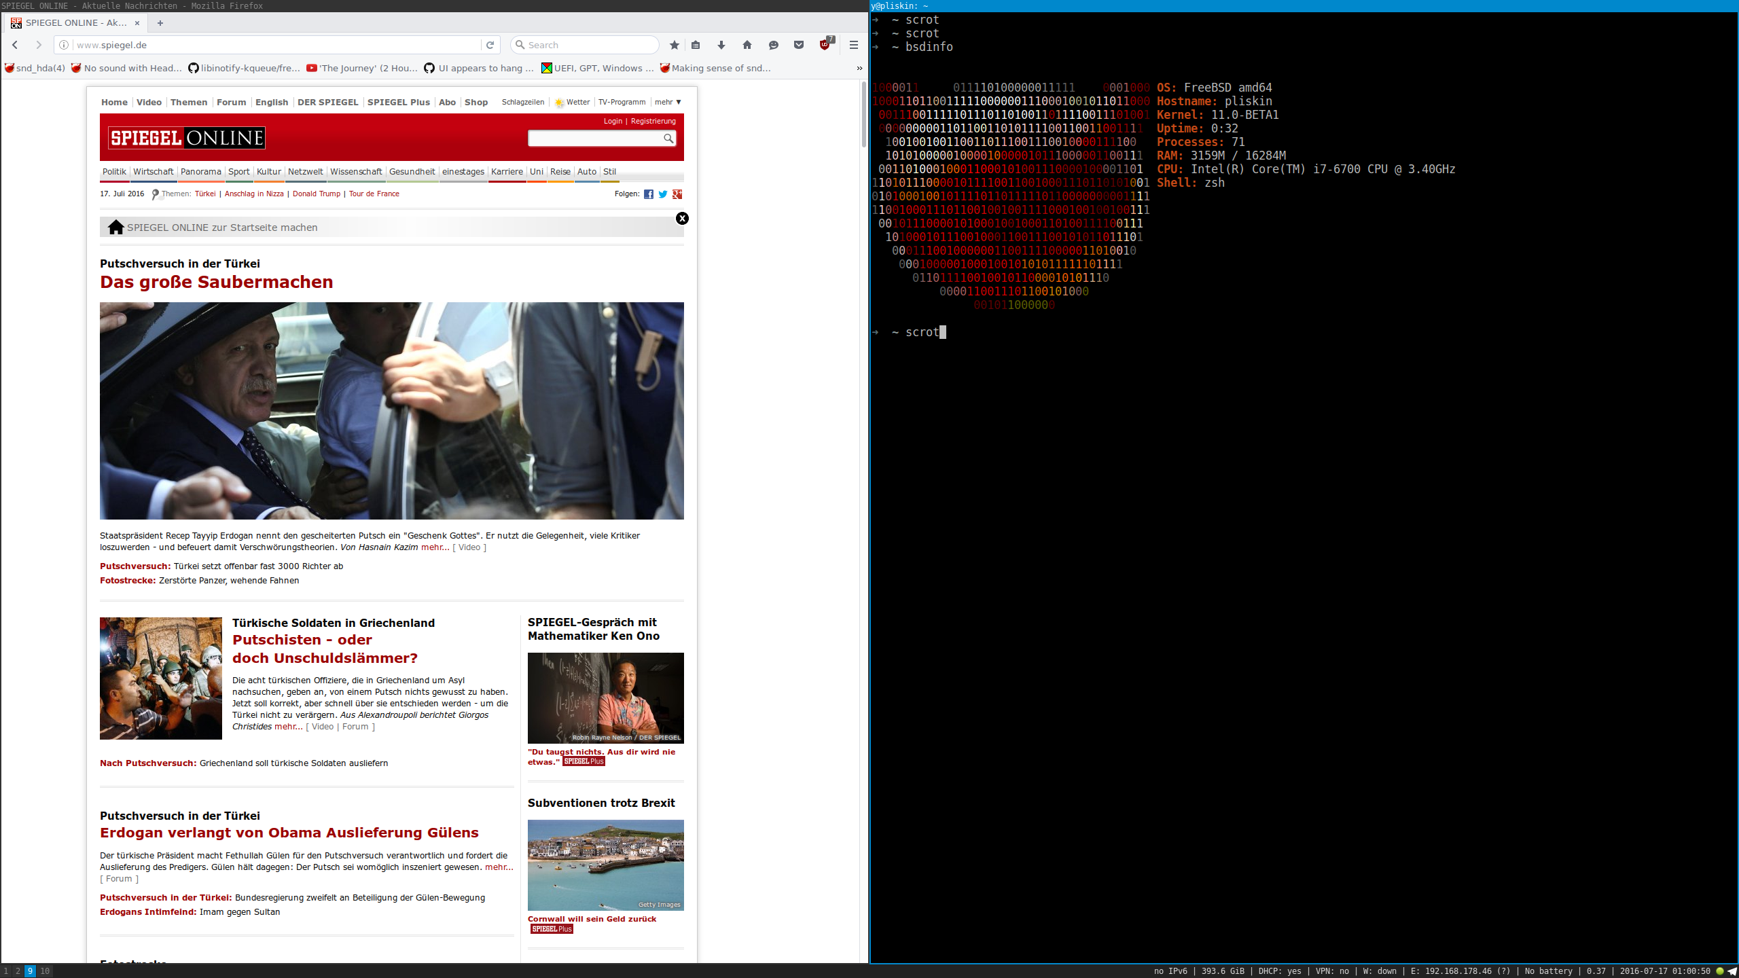Screen dimensions: 1739x978
Task: Click the house icon in Startseite banner
Action: point(116,227)
